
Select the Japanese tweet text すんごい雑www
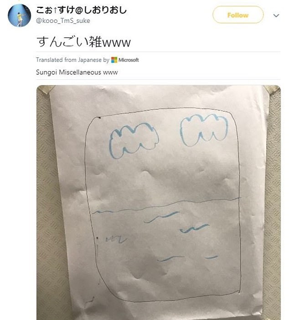coord(83,42)
